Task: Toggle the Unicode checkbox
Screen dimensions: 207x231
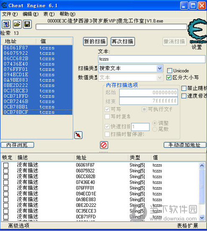Action: click(170, 71)
